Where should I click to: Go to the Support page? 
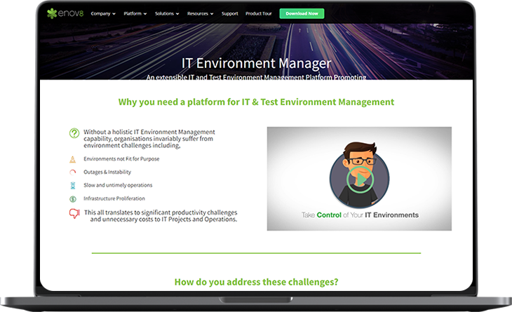[229, 14]
